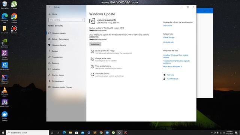
Task: Open More about Windows 11 link
Action: pyautogui.click(x=172, y=67)
